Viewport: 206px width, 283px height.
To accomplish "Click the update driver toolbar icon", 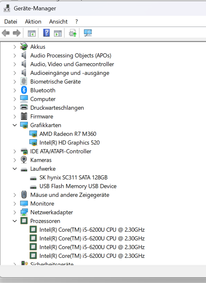I will coord(73,33).
